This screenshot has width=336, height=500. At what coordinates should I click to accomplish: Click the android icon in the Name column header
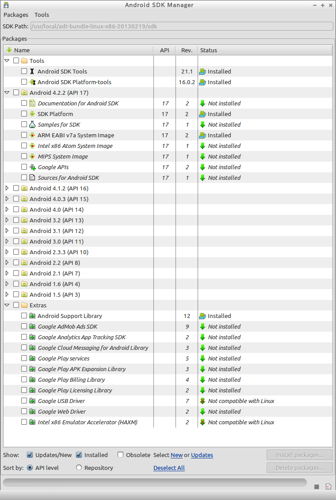[9, 50]
